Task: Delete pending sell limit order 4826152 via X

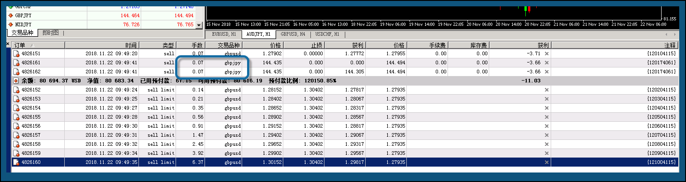Action: [x=547, y=90]
